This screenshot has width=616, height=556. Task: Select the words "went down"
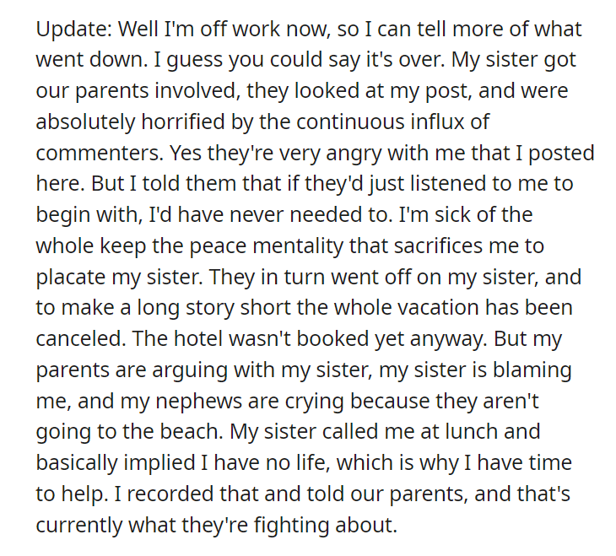[90, 60]
